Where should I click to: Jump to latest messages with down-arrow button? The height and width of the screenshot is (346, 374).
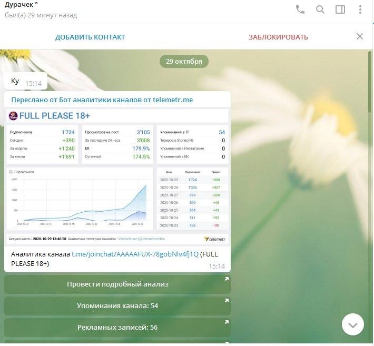point(353,324)
